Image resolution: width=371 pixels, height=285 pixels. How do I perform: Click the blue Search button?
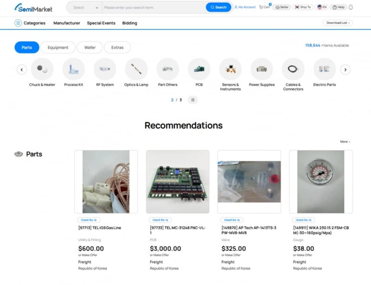click(x=218, y=7)
